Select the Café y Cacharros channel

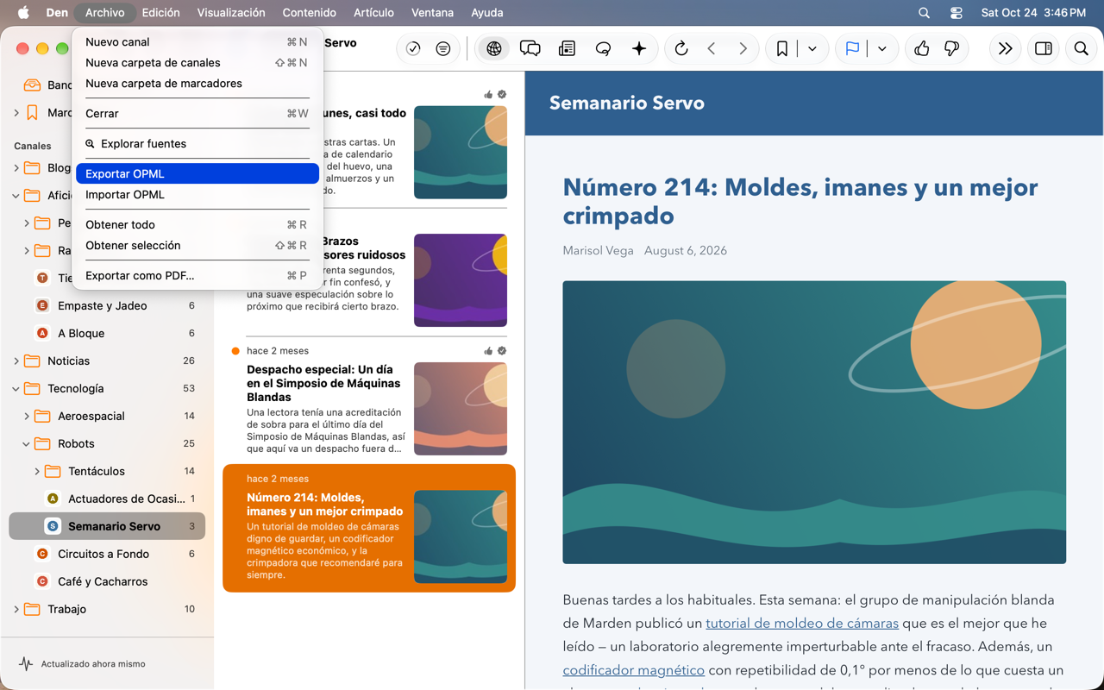point(107,582)
